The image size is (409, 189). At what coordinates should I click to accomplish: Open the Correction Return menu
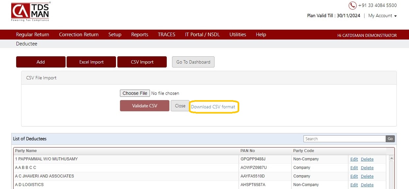[79, 35]
